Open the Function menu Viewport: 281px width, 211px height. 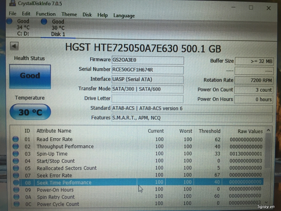(46, 14)
